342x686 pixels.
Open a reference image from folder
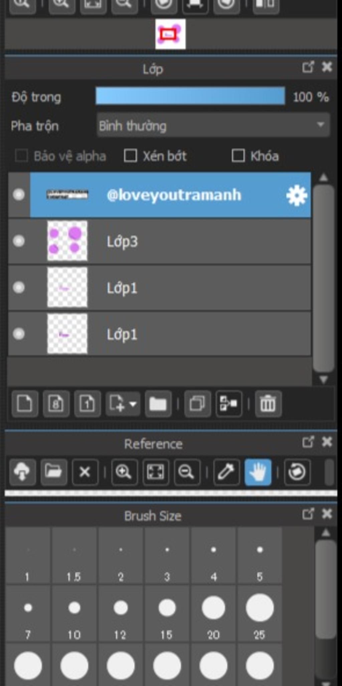pos(53,472)
